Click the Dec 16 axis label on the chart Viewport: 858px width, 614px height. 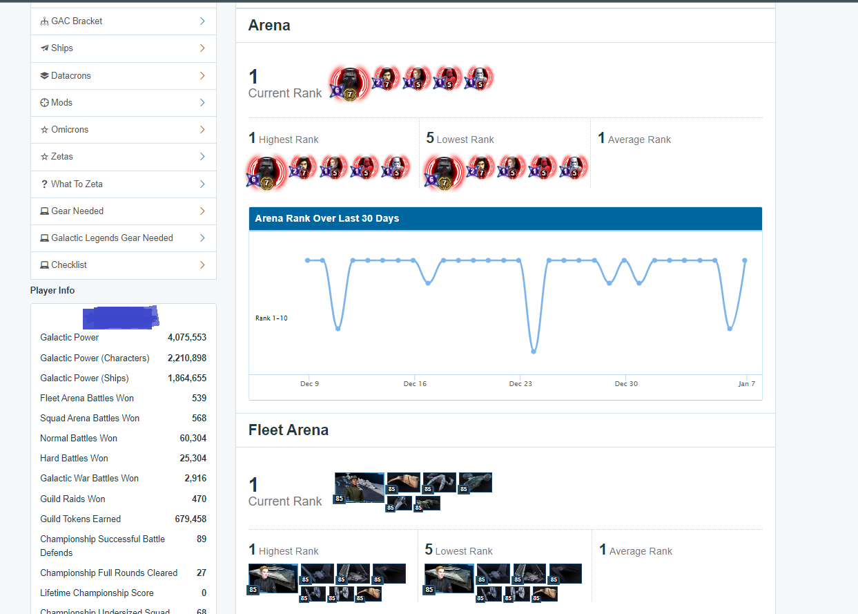[x=415, y=384]
